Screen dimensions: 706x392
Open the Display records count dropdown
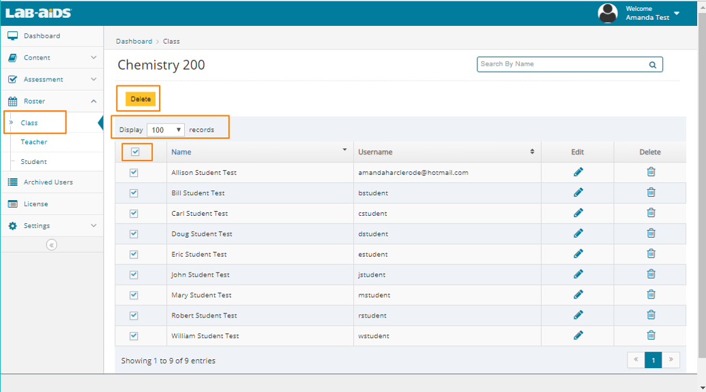click(x=166, y=130)
